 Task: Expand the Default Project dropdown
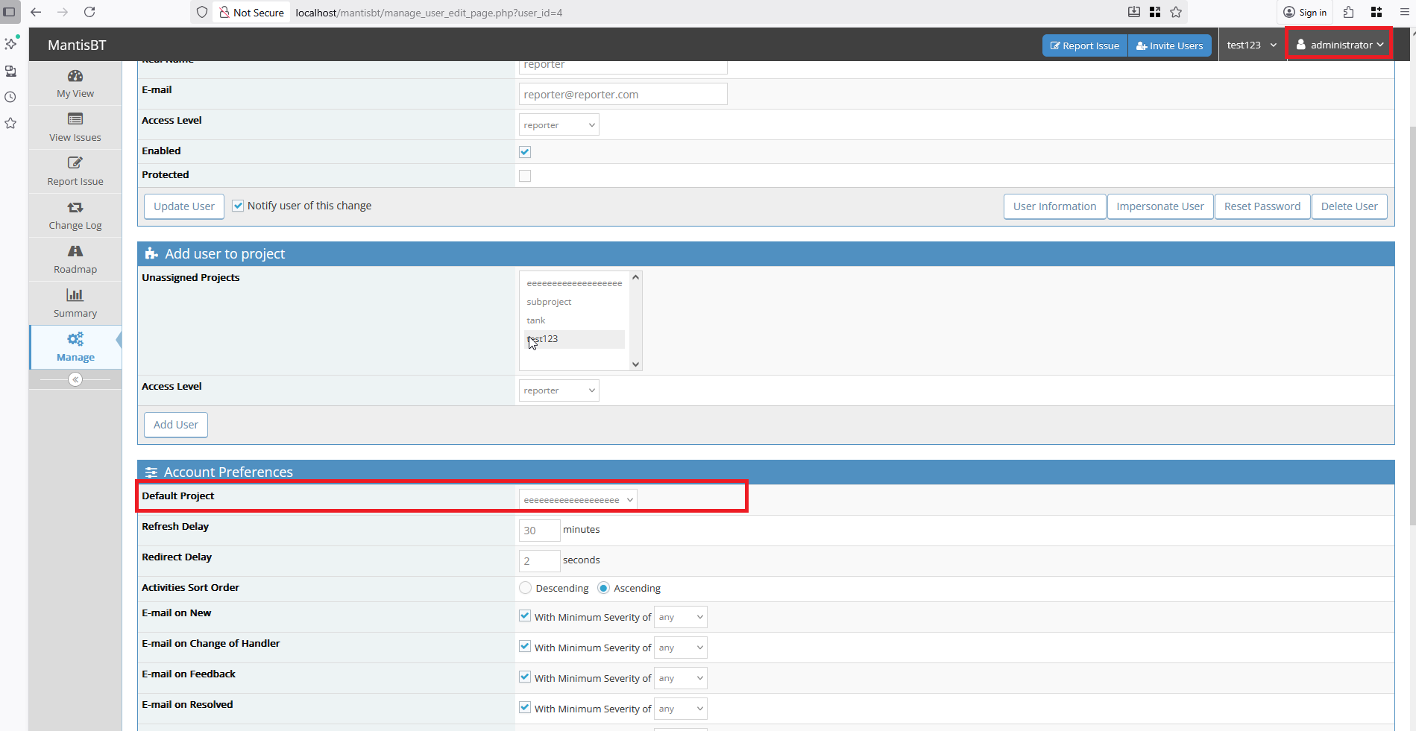pos(578,500)
